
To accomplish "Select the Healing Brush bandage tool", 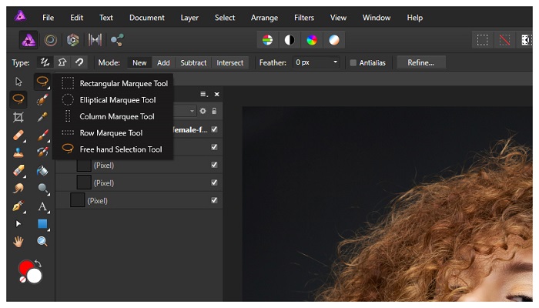I will 18,135.
